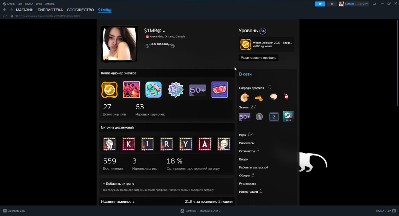The height and width of the screenshot is (216, 399).
Task: Click the steamcommunity profile URL bar
Action: [47, 16]
